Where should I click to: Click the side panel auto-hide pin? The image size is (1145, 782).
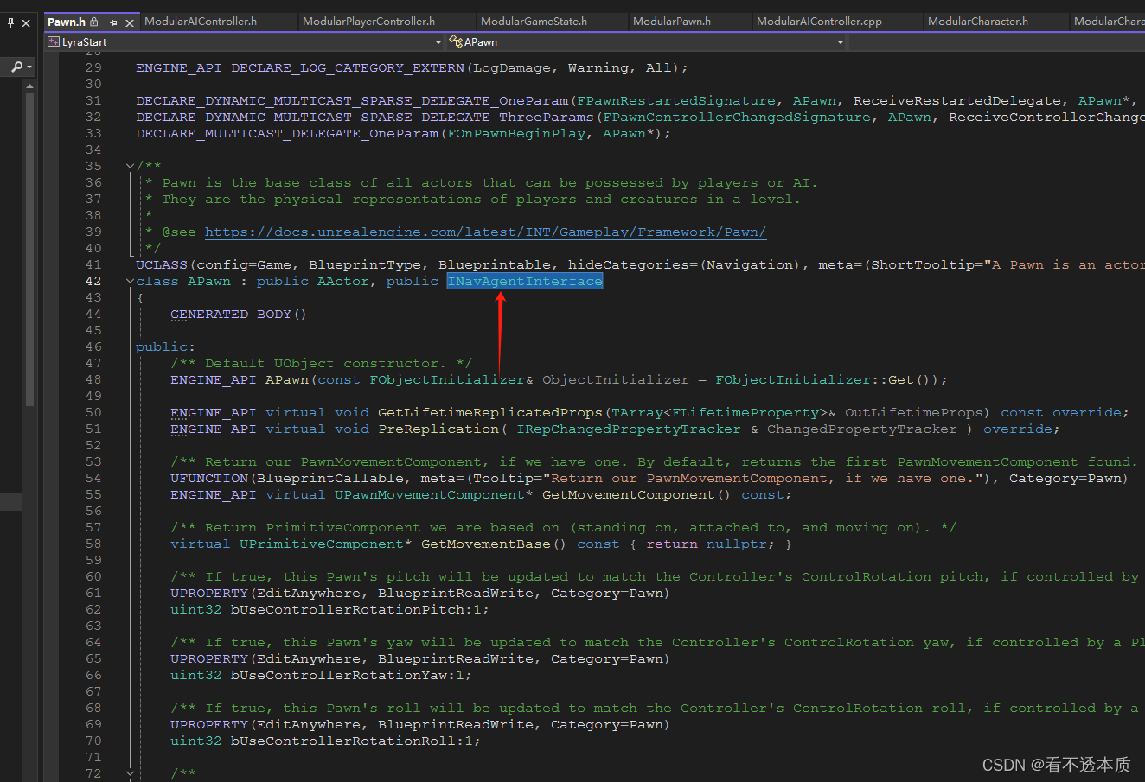tap(10, 22)
